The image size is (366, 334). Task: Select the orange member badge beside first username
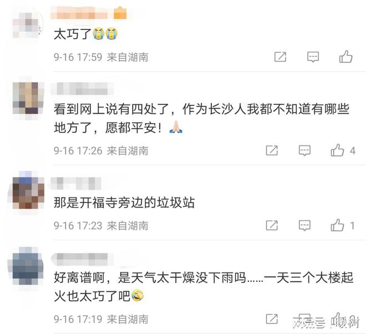coord(120,13)
